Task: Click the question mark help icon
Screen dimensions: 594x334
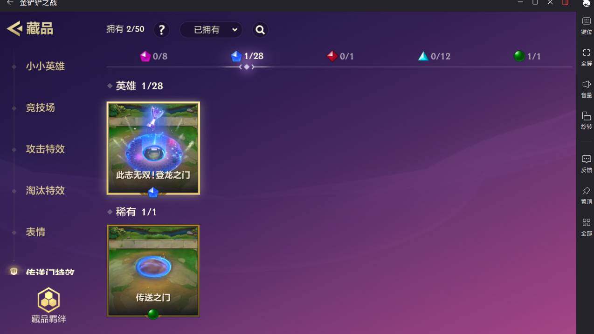Action: click(161, 30)
